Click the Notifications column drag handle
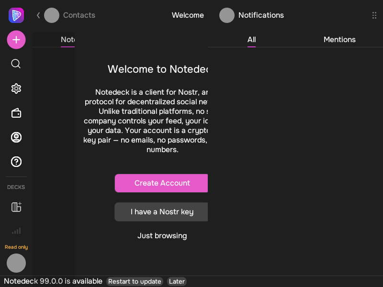383x287 pixels. click(x=374, y=15)
